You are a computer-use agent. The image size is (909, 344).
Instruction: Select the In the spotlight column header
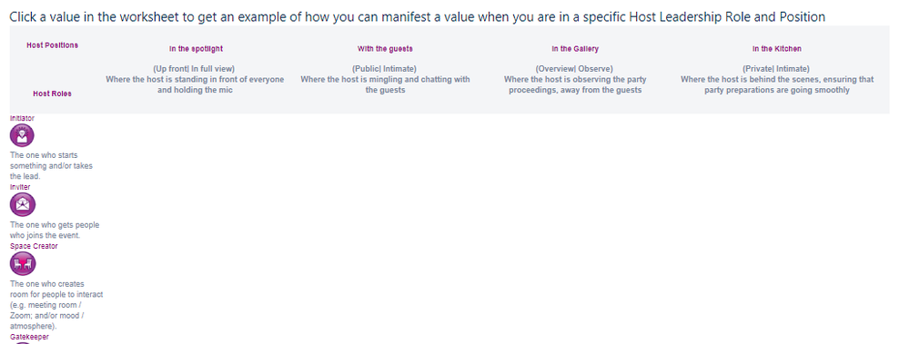196,49
